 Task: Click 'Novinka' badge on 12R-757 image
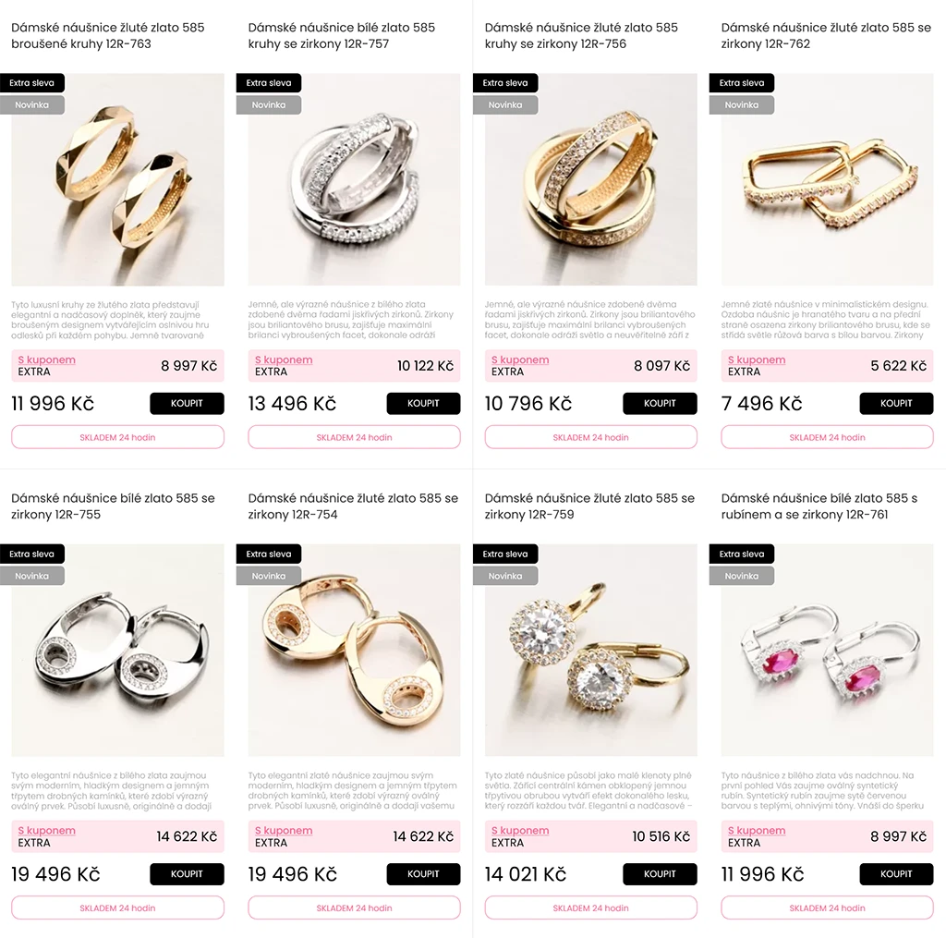pos(269,105)
